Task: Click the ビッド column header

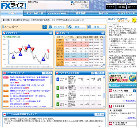Action: point(67,37)
